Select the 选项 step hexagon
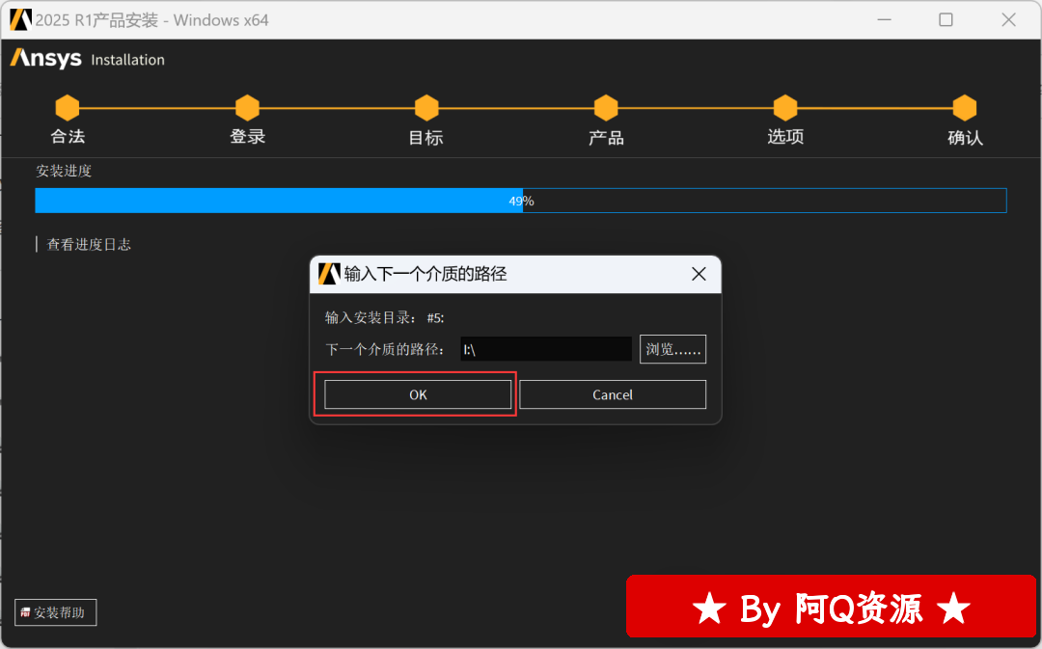This screenshot has height=649, width=1042. pyautogui.click(x=785, y=108)
